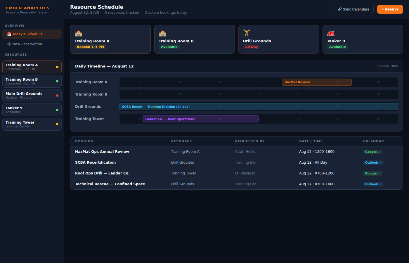
Task: Open the SCBA Recertification booking
Action: (x=237, y=162)
